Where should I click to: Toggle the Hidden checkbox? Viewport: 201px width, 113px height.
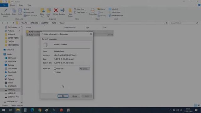coord(55,72)
